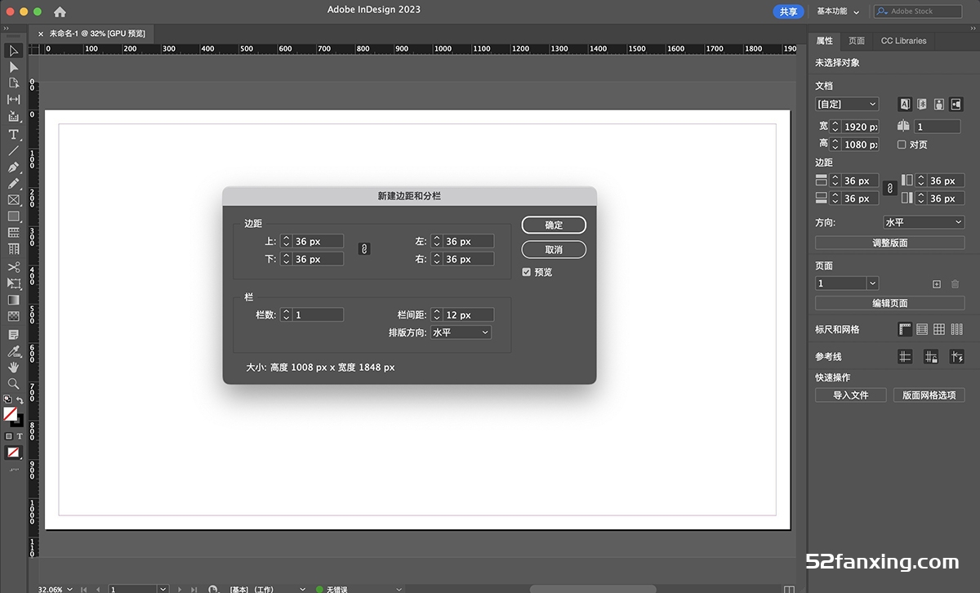Open the status bar page number dropdown
The width and height of the screenshot is (980, 593).
tap(164, 589)
